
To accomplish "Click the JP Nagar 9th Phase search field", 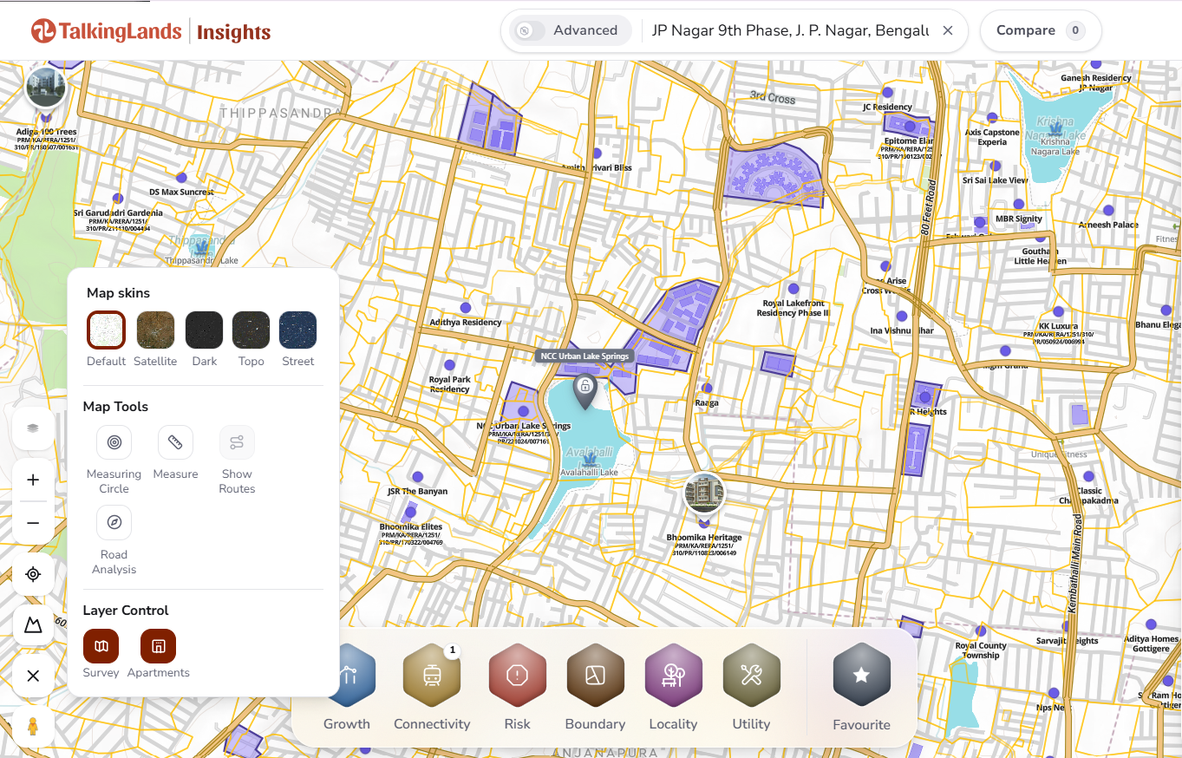I will pos(790,30).
